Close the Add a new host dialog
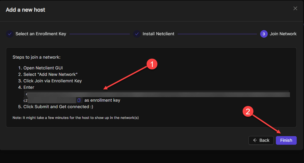This screenshot has height=163, width=304. click(x=295, y=8)
